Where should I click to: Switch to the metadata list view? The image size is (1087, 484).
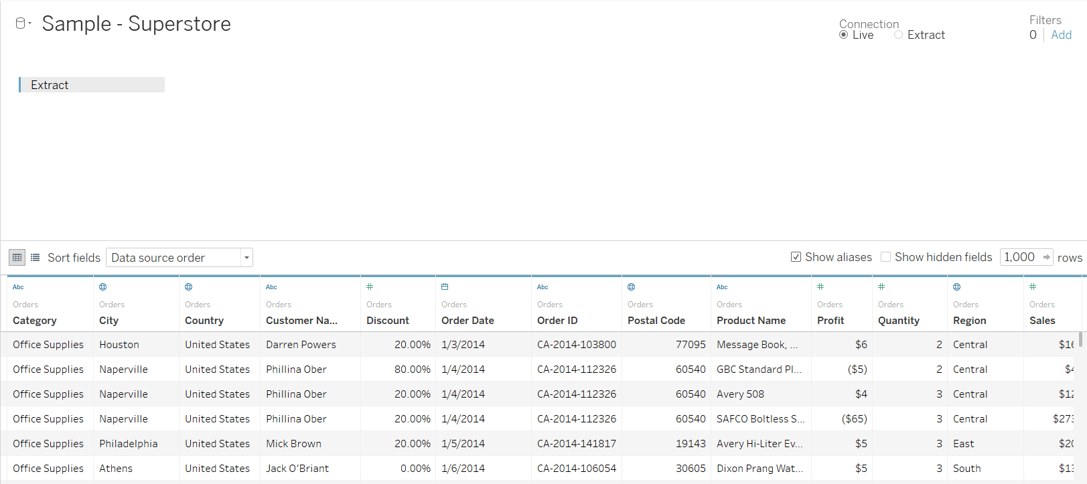(x=35, y=258)
